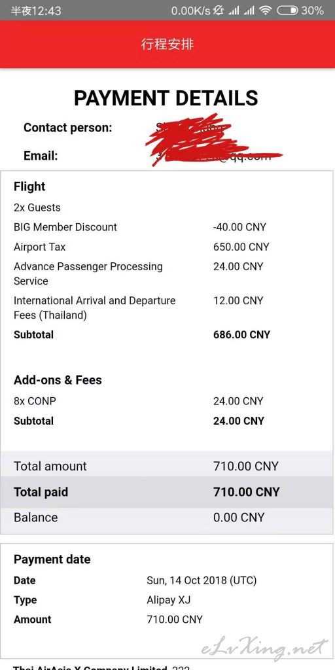Tap the Flight section heading
Viewport: 335px width, 670px height.
click(29, 186)
